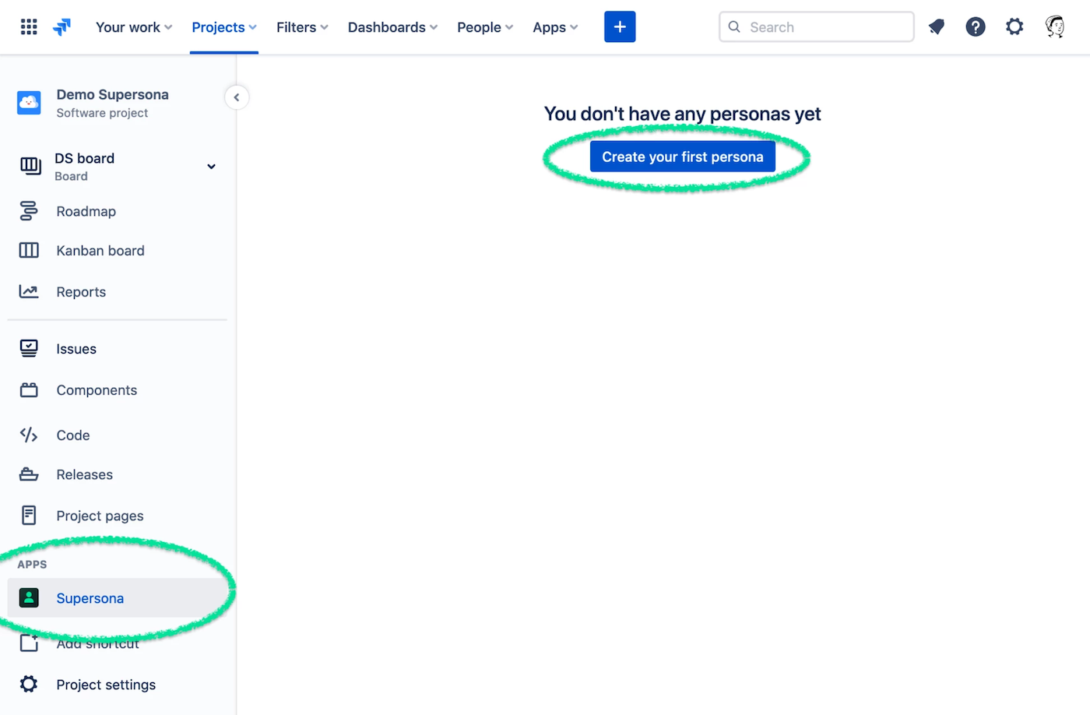
Task: Expand the Your work menu
Action: [134, 27]
